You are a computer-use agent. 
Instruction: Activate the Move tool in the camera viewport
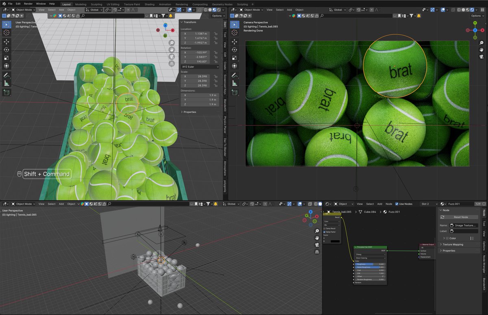[234, 41]
